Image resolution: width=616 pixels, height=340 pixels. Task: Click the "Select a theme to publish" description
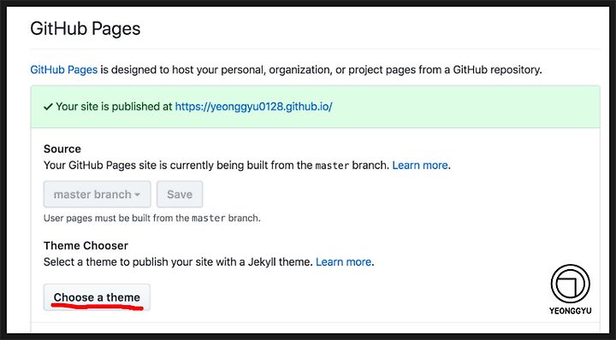pos(178,261)
